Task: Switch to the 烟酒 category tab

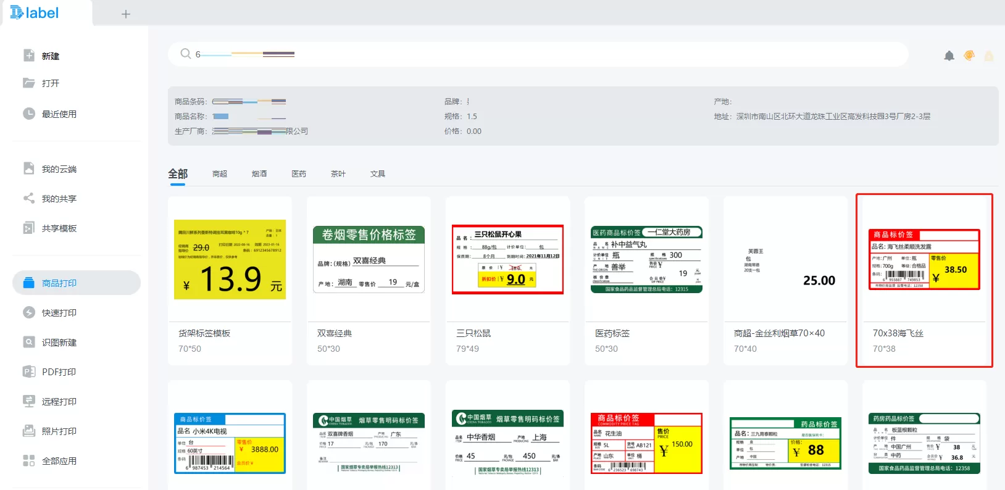Action: [259, 174]
